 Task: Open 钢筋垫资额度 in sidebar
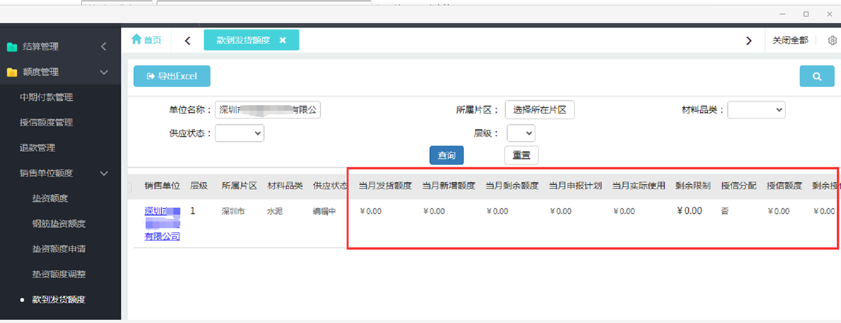[x=59, y=224]
